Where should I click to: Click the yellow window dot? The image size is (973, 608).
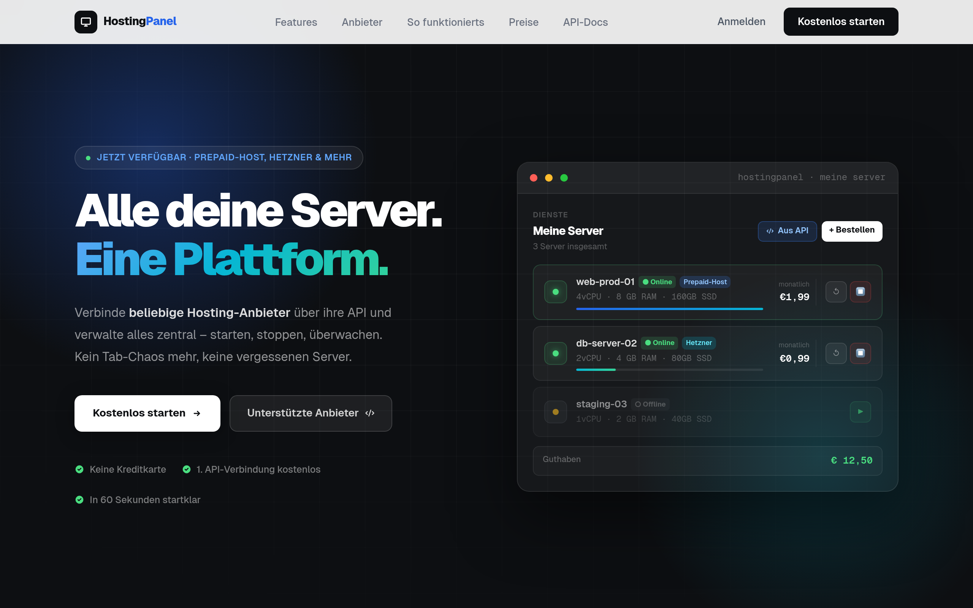[x=549, y=178]
